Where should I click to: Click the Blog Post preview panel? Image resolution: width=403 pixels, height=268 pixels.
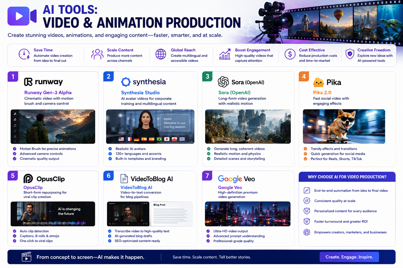[172, 214]
